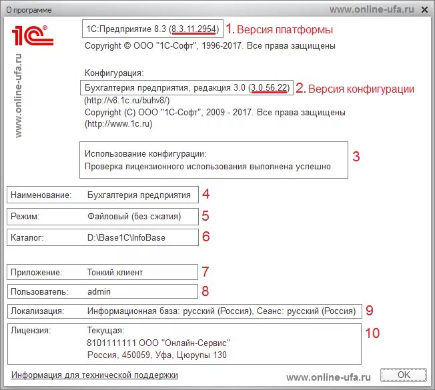This screenshot has width=435, height=390.
Task: Click the 1C logo image
Action: (33, 35)
